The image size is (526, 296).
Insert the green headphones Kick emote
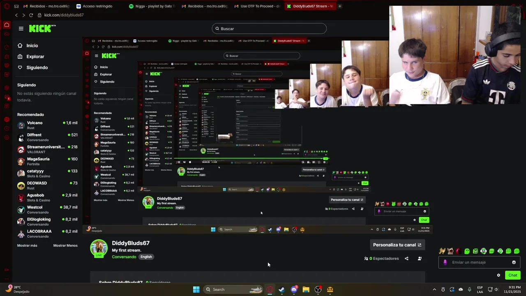point(500,251)
